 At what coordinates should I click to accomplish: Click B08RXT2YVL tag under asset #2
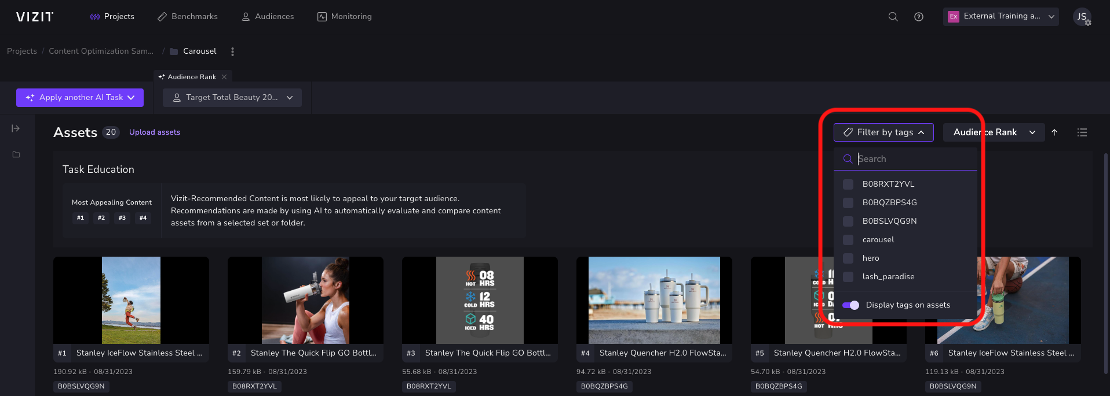[x=254, y=386]
